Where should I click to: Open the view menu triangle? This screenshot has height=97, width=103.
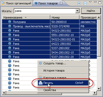tap(90, 2)
